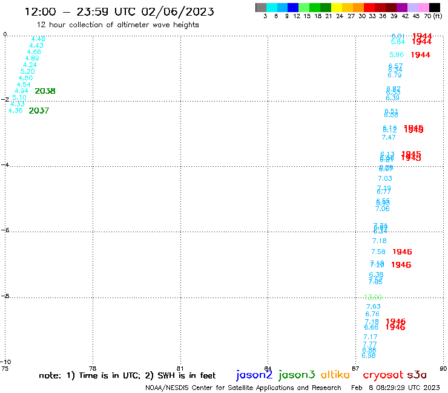Screen dimensions: 448x393
Task: Pick the orange swatch in the scale
Action: [x=358, y=7]
